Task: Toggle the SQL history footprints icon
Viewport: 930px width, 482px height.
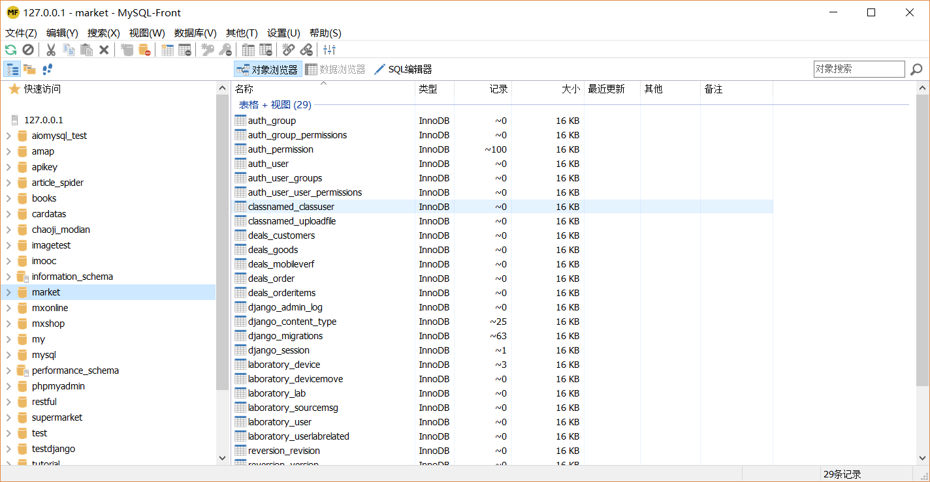Action: click(x=47, y=69)
